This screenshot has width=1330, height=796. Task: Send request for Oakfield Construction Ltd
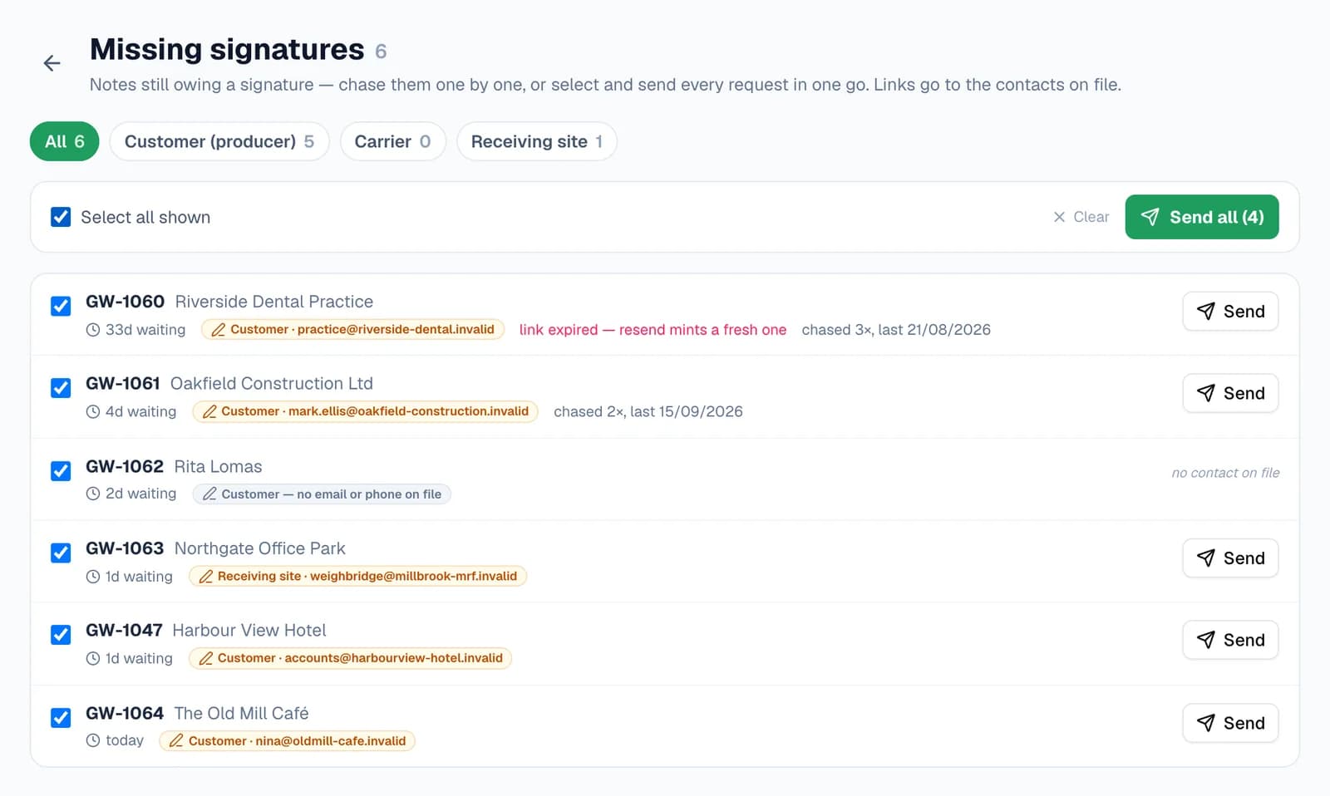point(1230,393)
